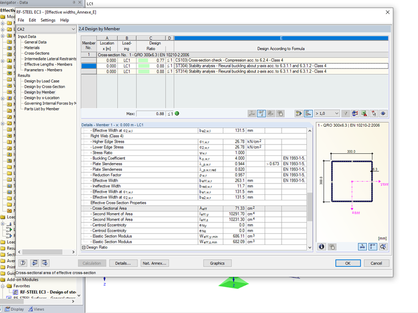This screenshot has width=418, height=313.
Task: Click the eye view mode icon
Action: 383,113
